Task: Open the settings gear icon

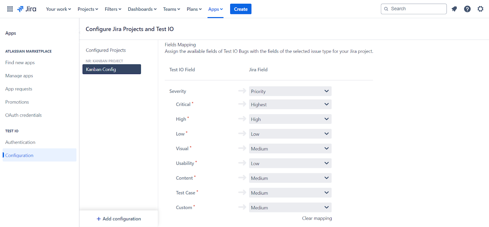Action: coord(480,9)
